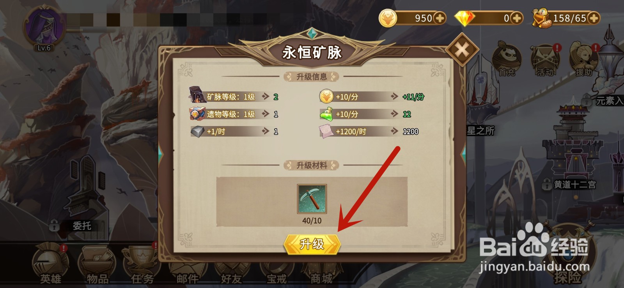624x288 pixels.
Task: Add gold coins via plus icon
Action: tap(440, 18)
